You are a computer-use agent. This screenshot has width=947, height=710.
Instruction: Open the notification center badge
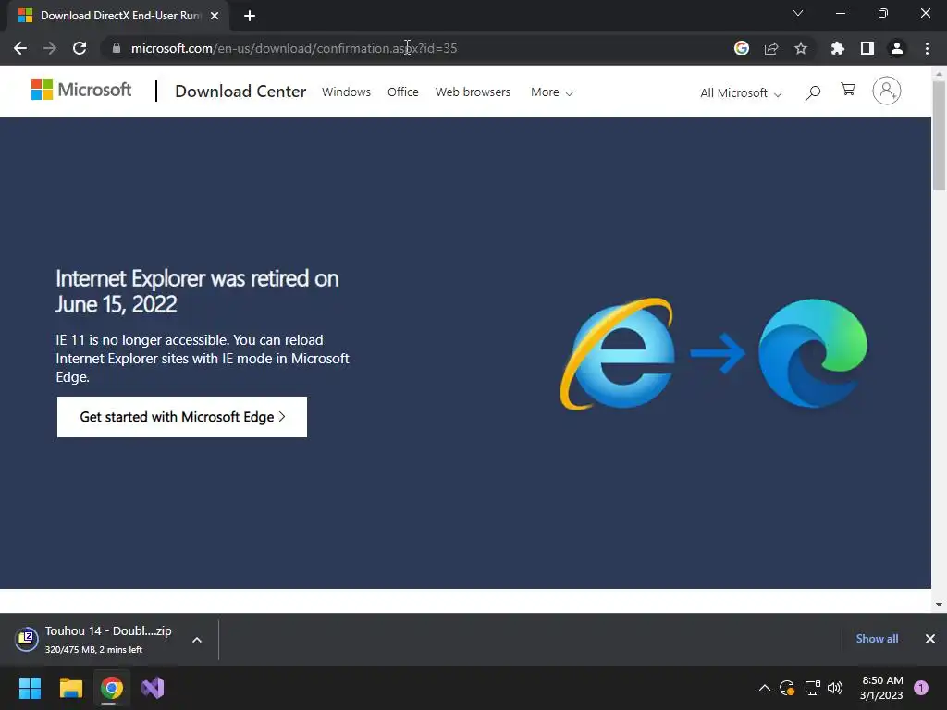pyautogui.click(x=921, y=688)
